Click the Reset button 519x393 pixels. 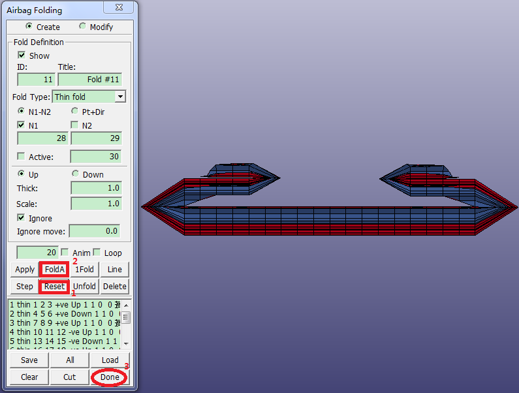click(x=54, y=287)
